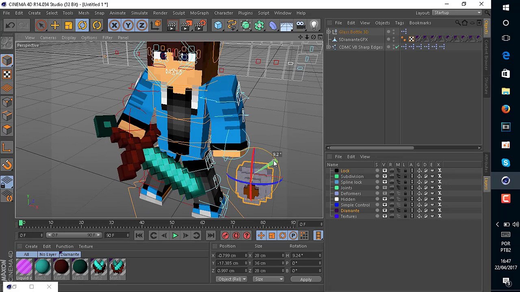The height and width of the screenshot is (292, 520).
Task: Toggle render flag of the Hidden layer
Action: pos(392,199)
